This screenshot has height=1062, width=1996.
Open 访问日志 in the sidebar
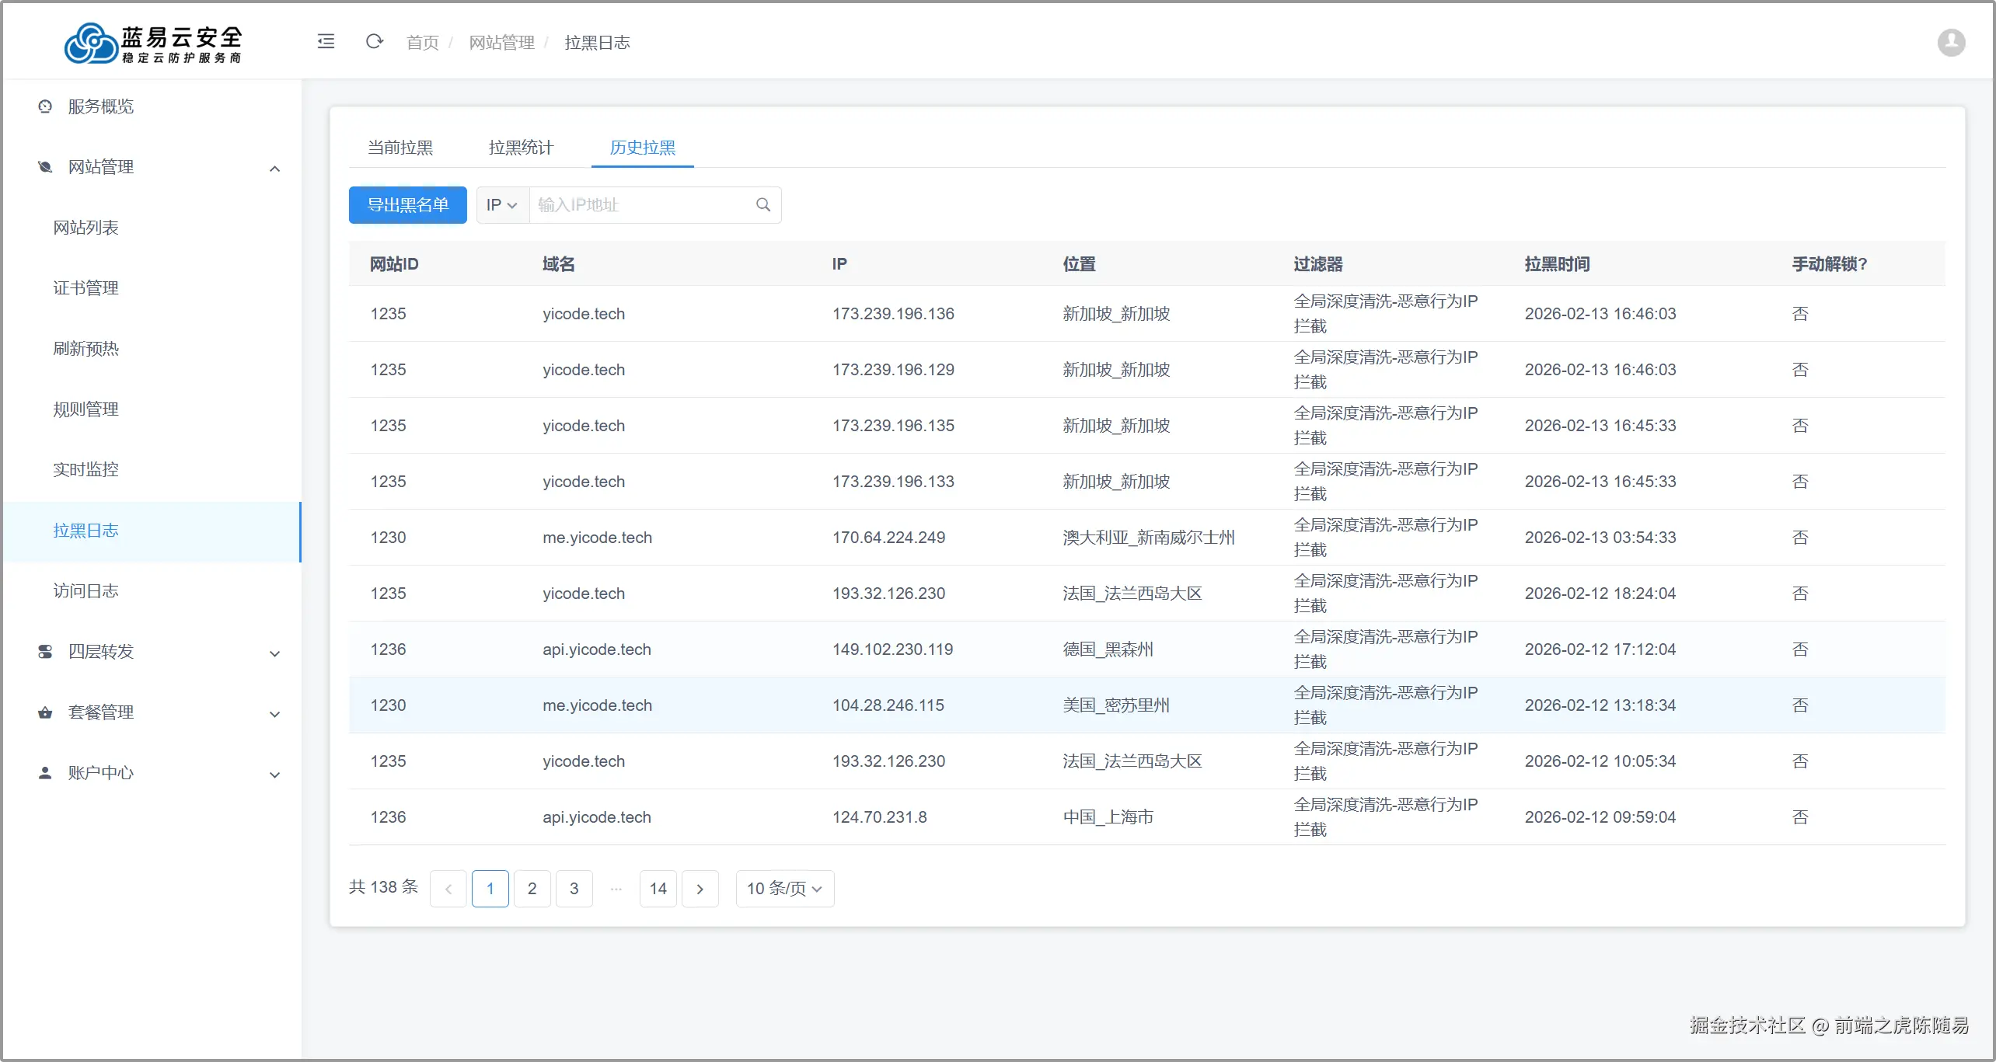(85, 591)
